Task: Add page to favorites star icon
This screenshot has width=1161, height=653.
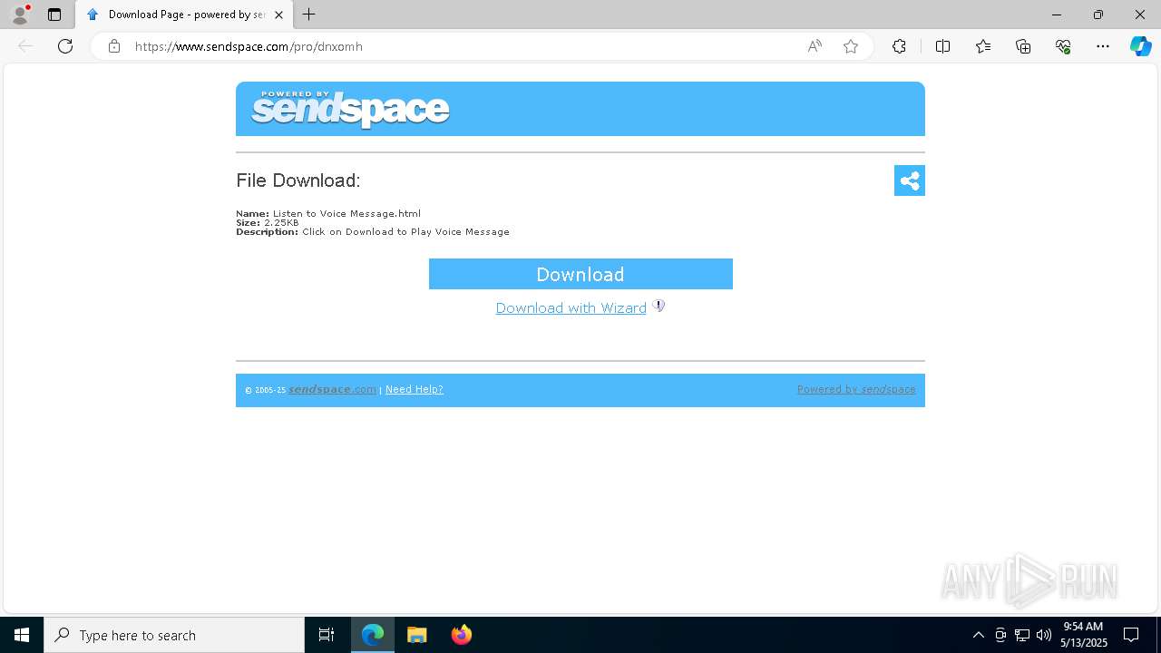Action: pos(851,46)
